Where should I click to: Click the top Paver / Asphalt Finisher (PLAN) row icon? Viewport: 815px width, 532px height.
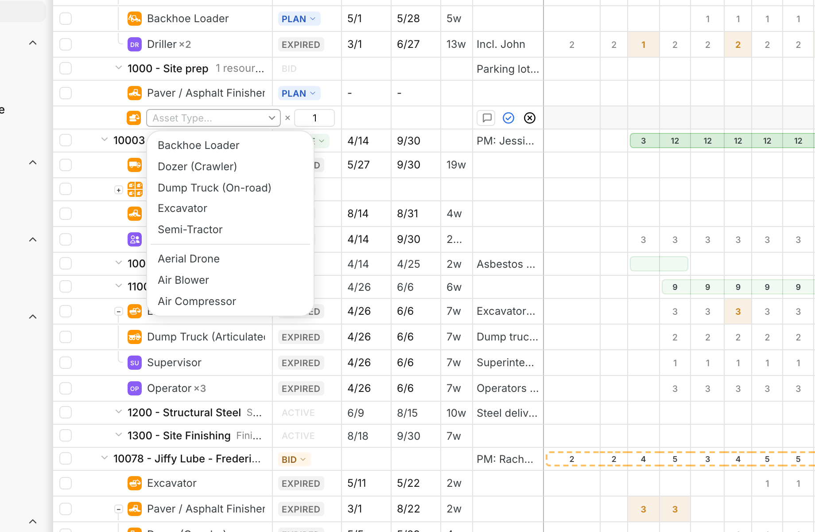pos(135,93)
